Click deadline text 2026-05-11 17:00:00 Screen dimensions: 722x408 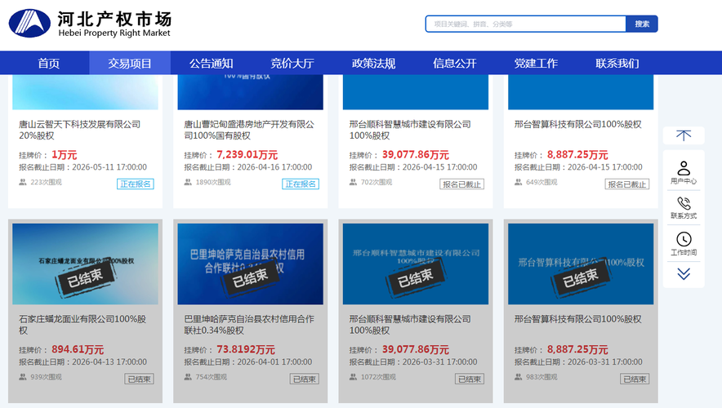pyautogui.click(x=109, y=167)
